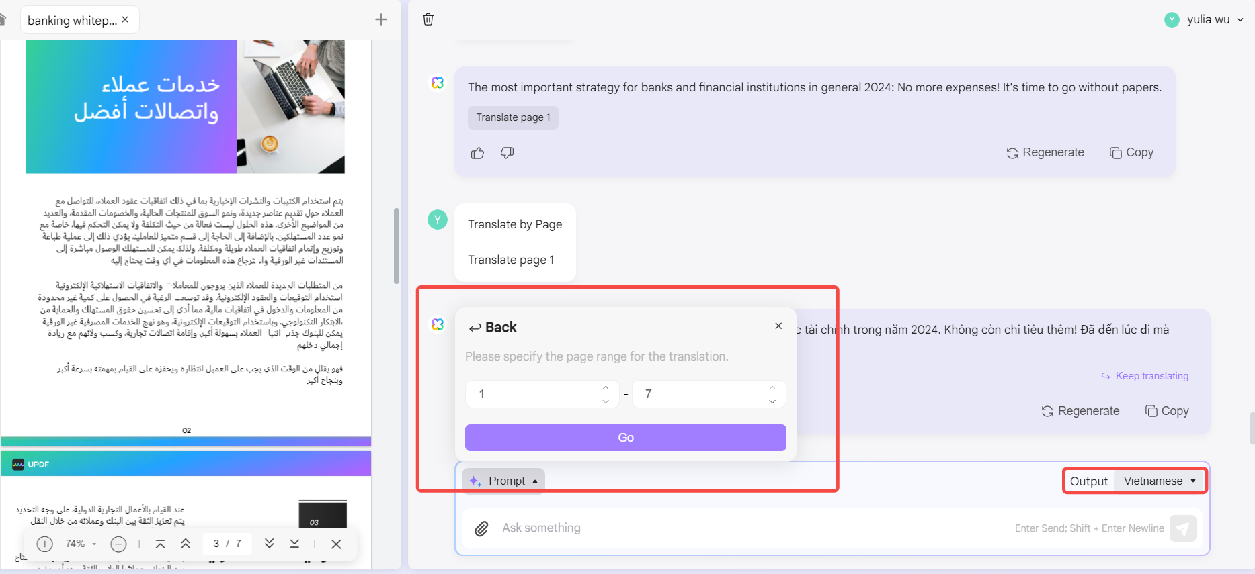The image size is (1255, 574).
Task: Copy the English translation response
Action: pyautogui.click(x=1131, y=153)
